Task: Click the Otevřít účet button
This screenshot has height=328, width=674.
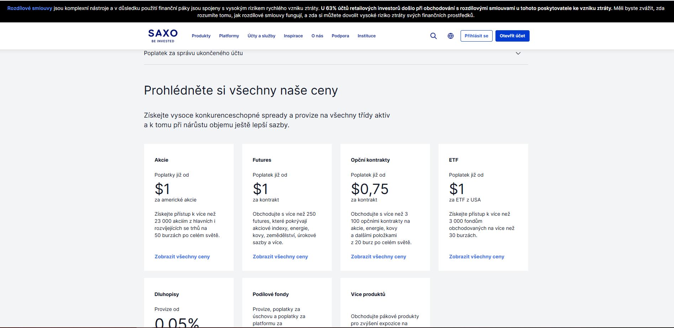Action: 512,36
